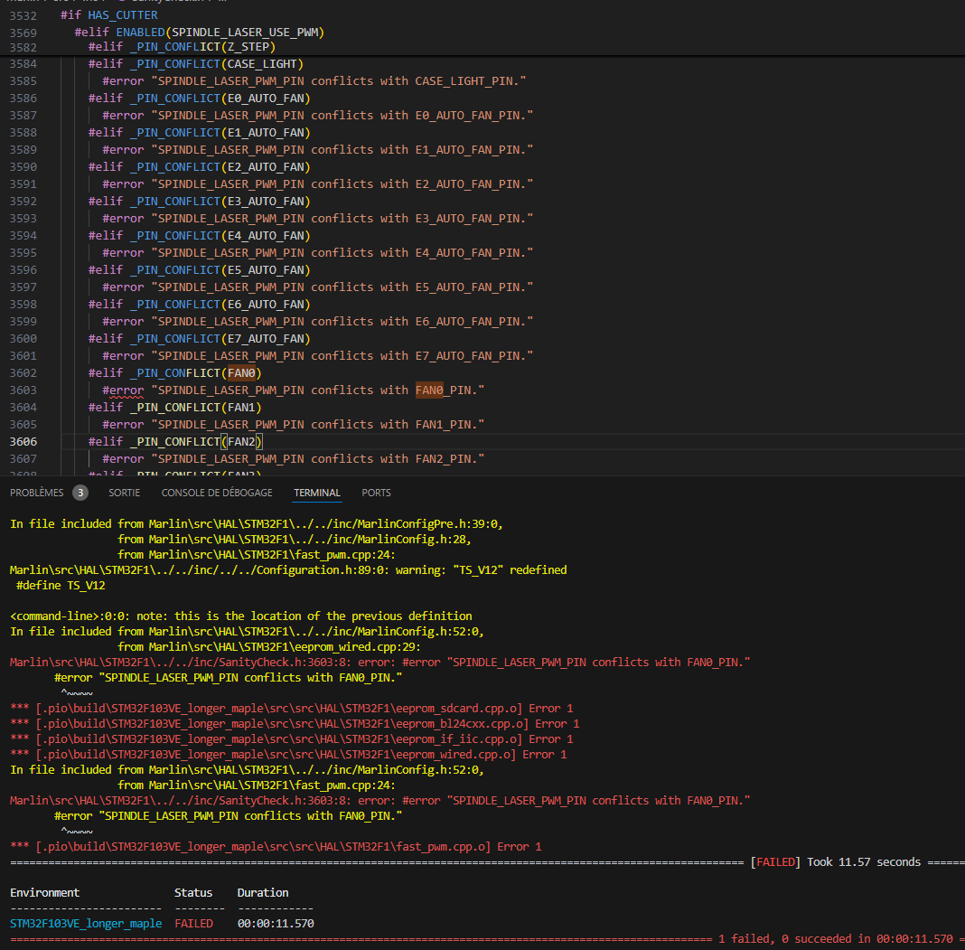The image size is (965, 950).
Task: Open the PROBLÈMES panel tab
Action: [37, 493]
